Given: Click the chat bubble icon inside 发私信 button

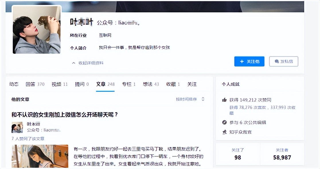Looking at the screenshot, I should click(276, 61).
